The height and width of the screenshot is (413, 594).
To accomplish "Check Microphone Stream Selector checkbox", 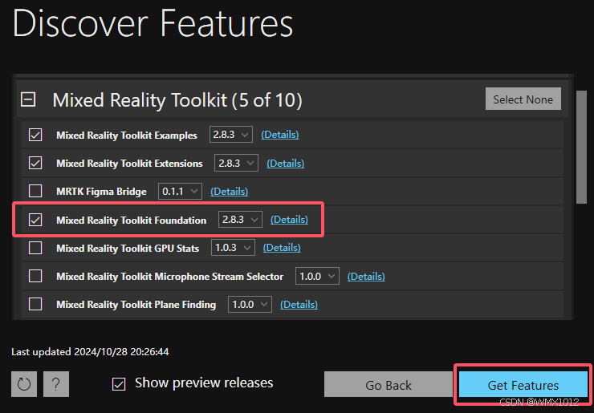I will point(35,276).
